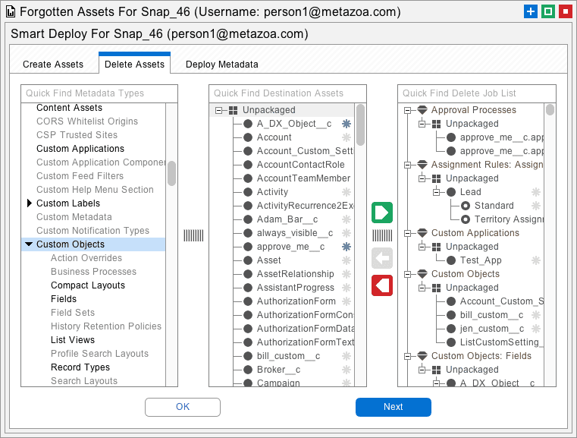Click the star beside Standard in job list
577x438 pixels.
(536, 206)
